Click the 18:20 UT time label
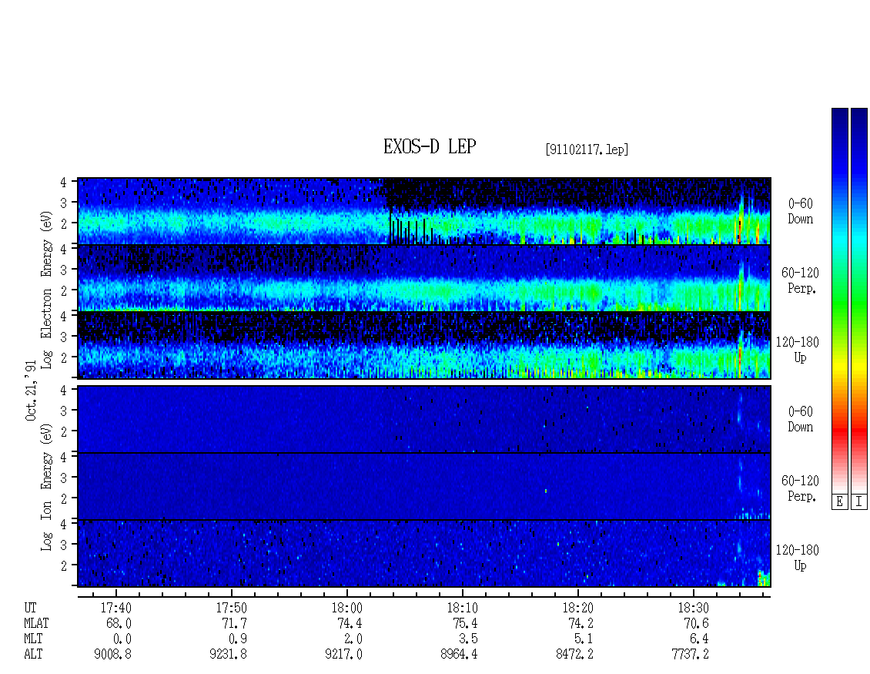 point(577,608)
